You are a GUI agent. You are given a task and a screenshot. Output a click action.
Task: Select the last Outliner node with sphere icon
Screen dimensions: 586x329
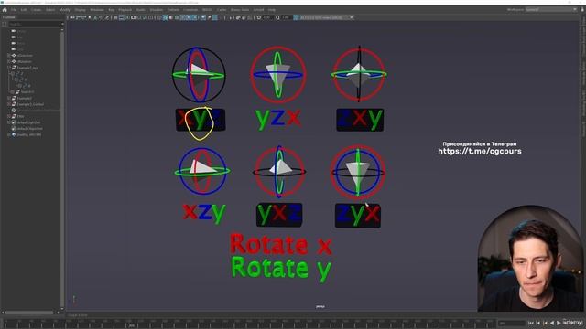tap(27, 134)
